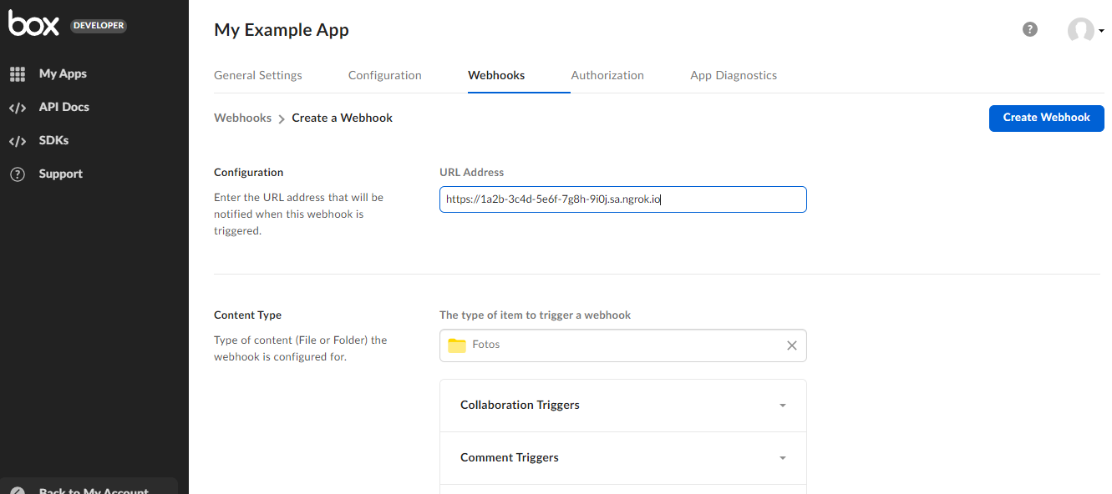The image size is (1112, 494).
Task: Click the Configuration section heading
Action: click(249, 173)
